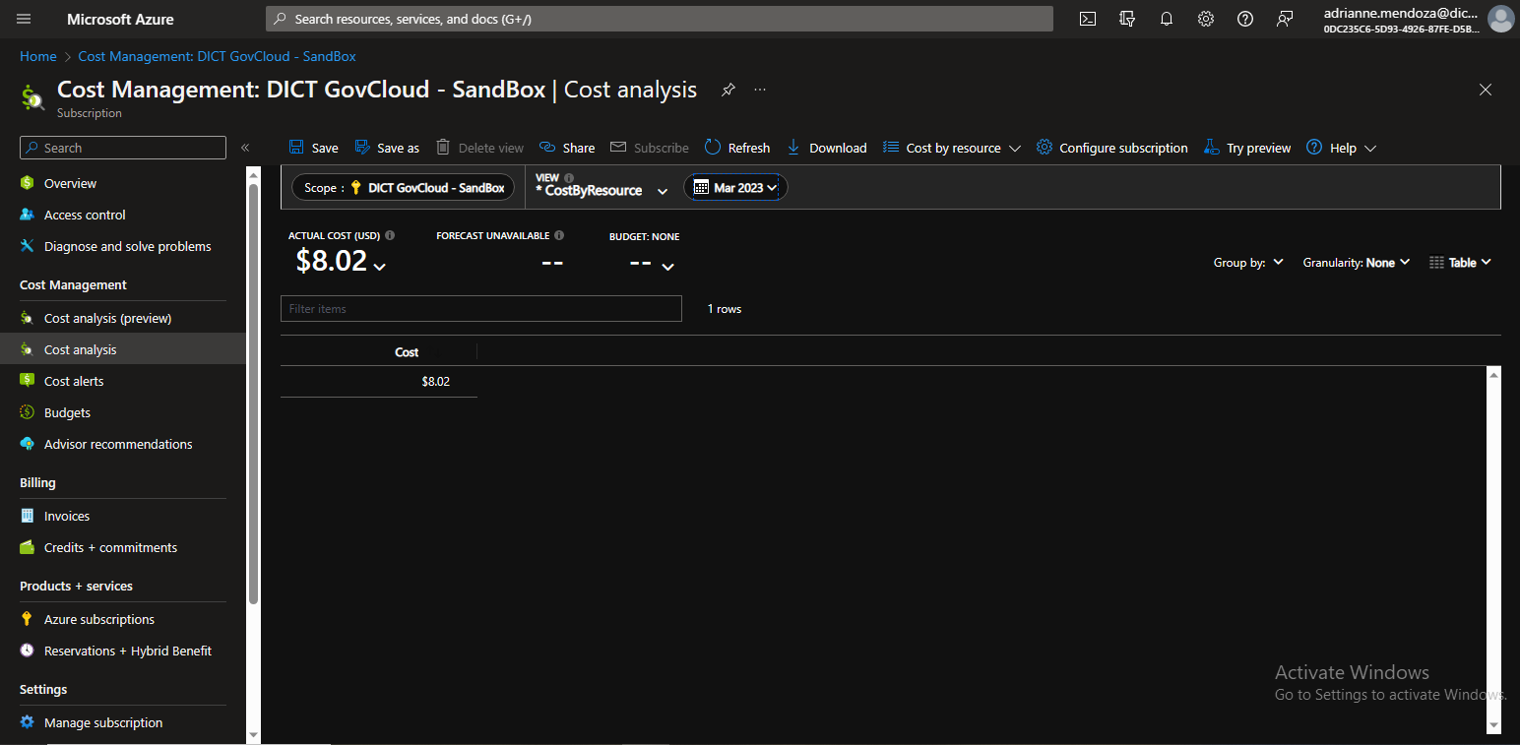Collapse the left navigation menu
The width and height of the screenshot is (1520, 745).
(x=245, y=148)
